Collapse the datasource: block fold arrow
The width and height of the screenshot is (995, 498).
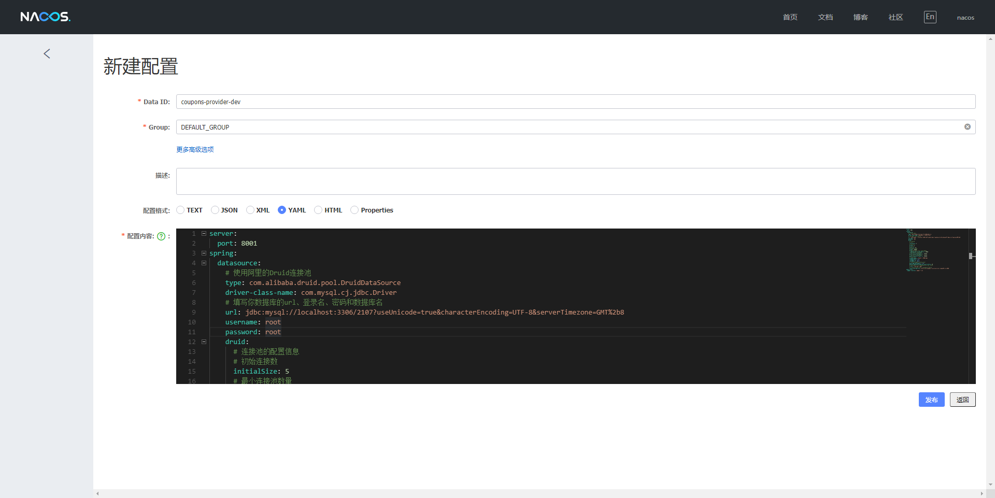204,263
